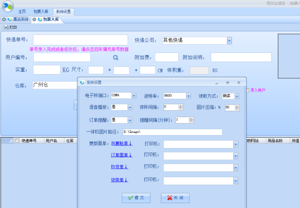Open the 读取方式 dropdown
300x208 pixels.
pos(237,96)
